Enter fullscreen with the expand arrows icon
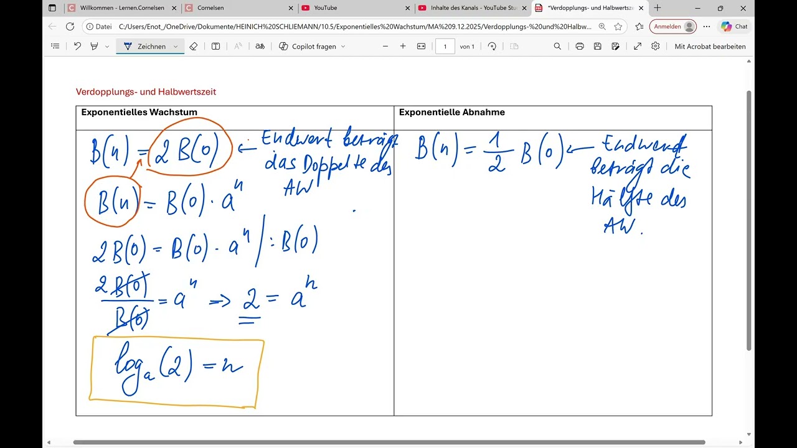The image size is (797, 448). coord(638,46)
